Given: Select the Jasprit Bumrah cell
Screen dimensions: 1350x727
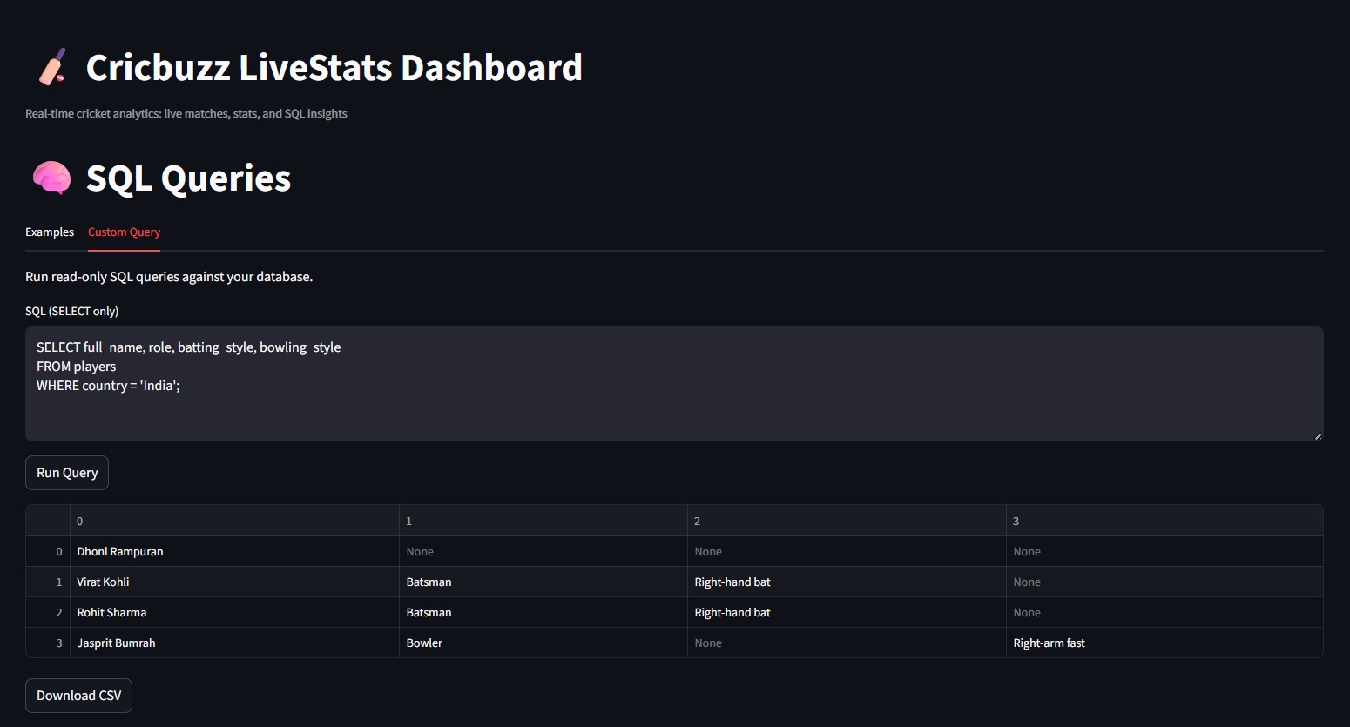Looking at the screenshot, I should click(x=234, y=643).
